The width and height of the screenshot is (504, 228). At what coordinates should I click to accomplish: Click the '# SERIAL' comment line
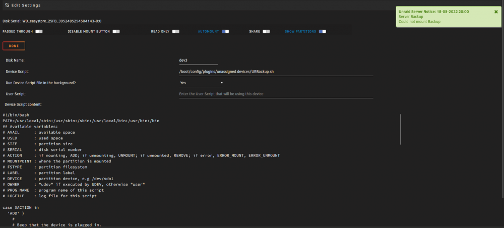[x=42, y=149]
